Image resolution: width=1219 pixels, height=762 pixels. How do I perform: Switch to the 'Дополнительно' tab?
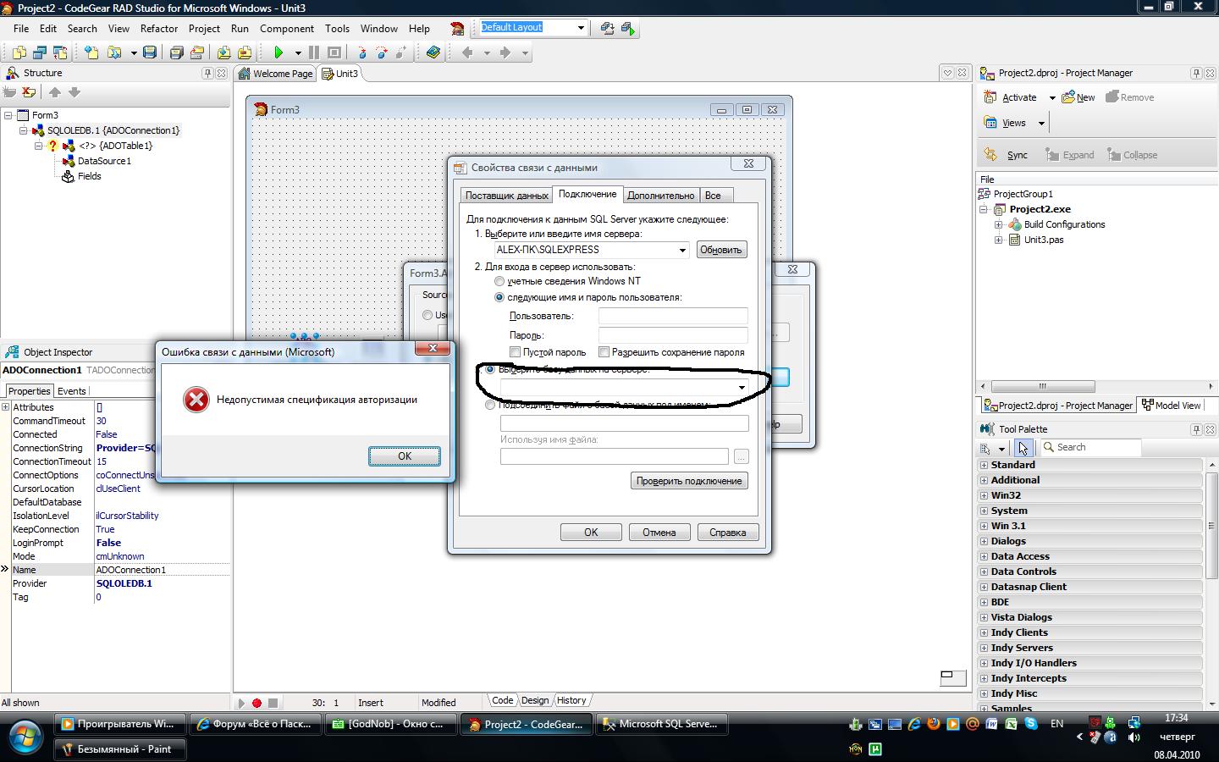point(660,196)
